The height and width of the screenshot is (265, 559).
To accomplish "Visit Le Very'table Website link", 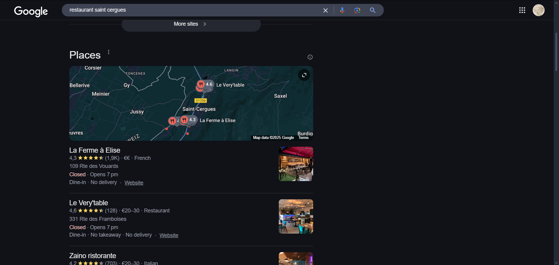I will tap(169, 235).
